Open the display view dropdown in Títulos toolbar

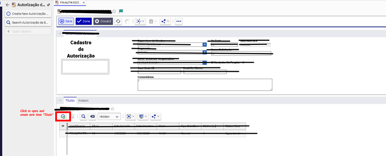click(x=143, y=116)
